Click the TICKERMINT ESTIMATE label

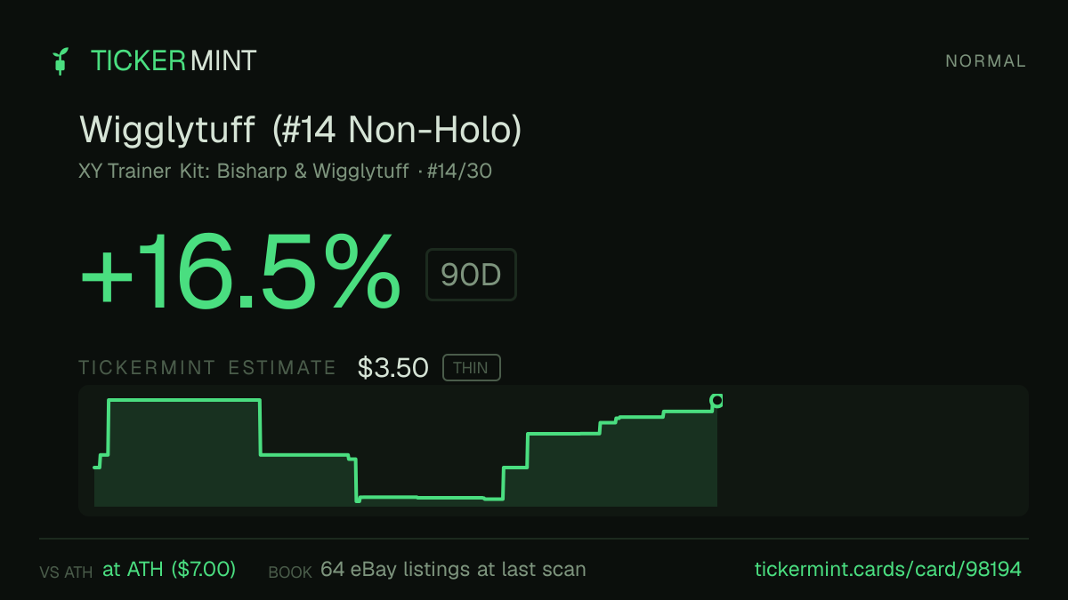pyautogui.click(x=207, y=368)
